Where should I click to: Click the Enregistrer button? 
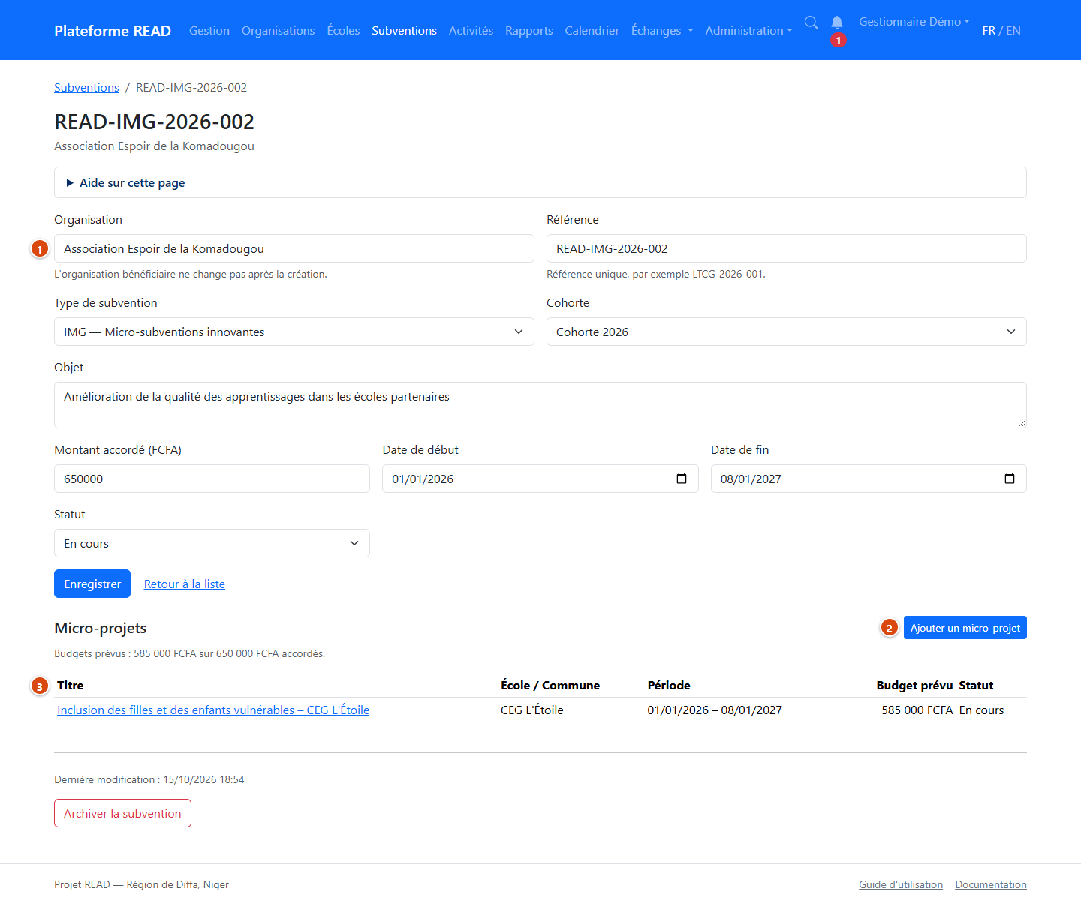[x=92, y=584]
